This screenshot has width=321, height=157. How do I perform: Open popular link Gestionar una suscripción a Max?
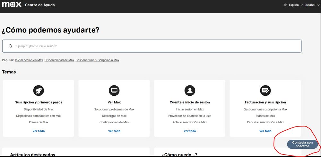click(97, 60)
